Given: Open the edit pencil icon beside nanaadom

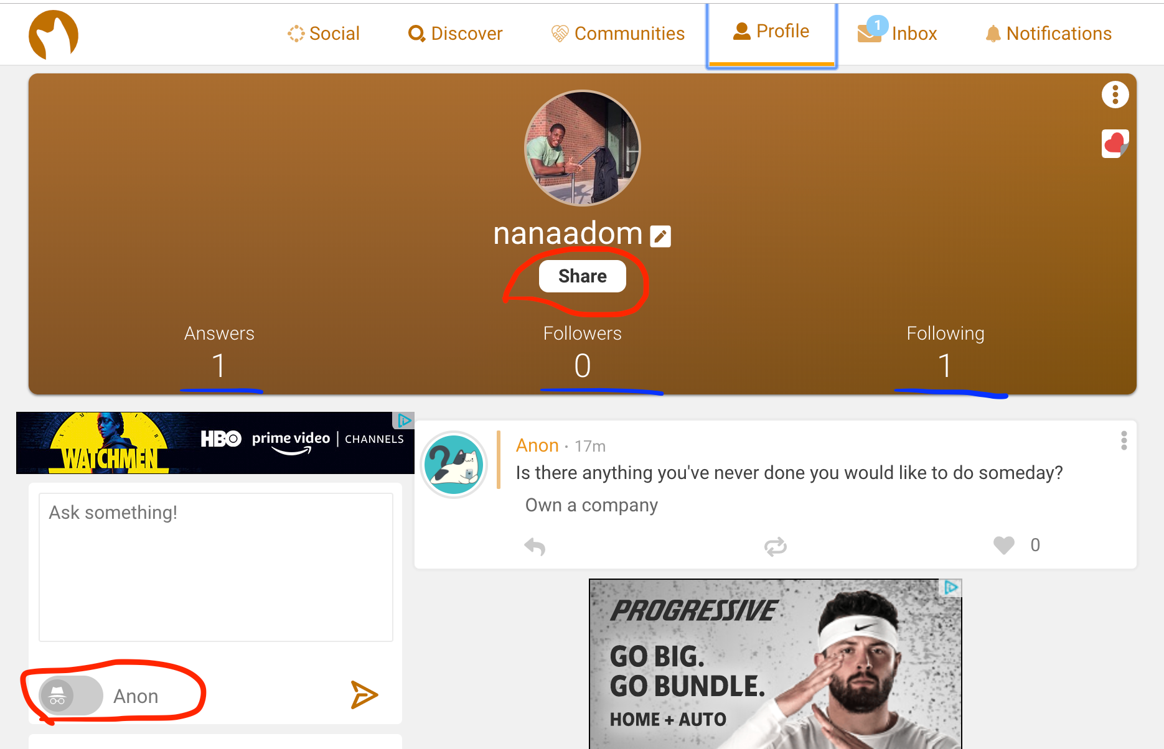Looking at the screenshot, I should tap(660, 236).
